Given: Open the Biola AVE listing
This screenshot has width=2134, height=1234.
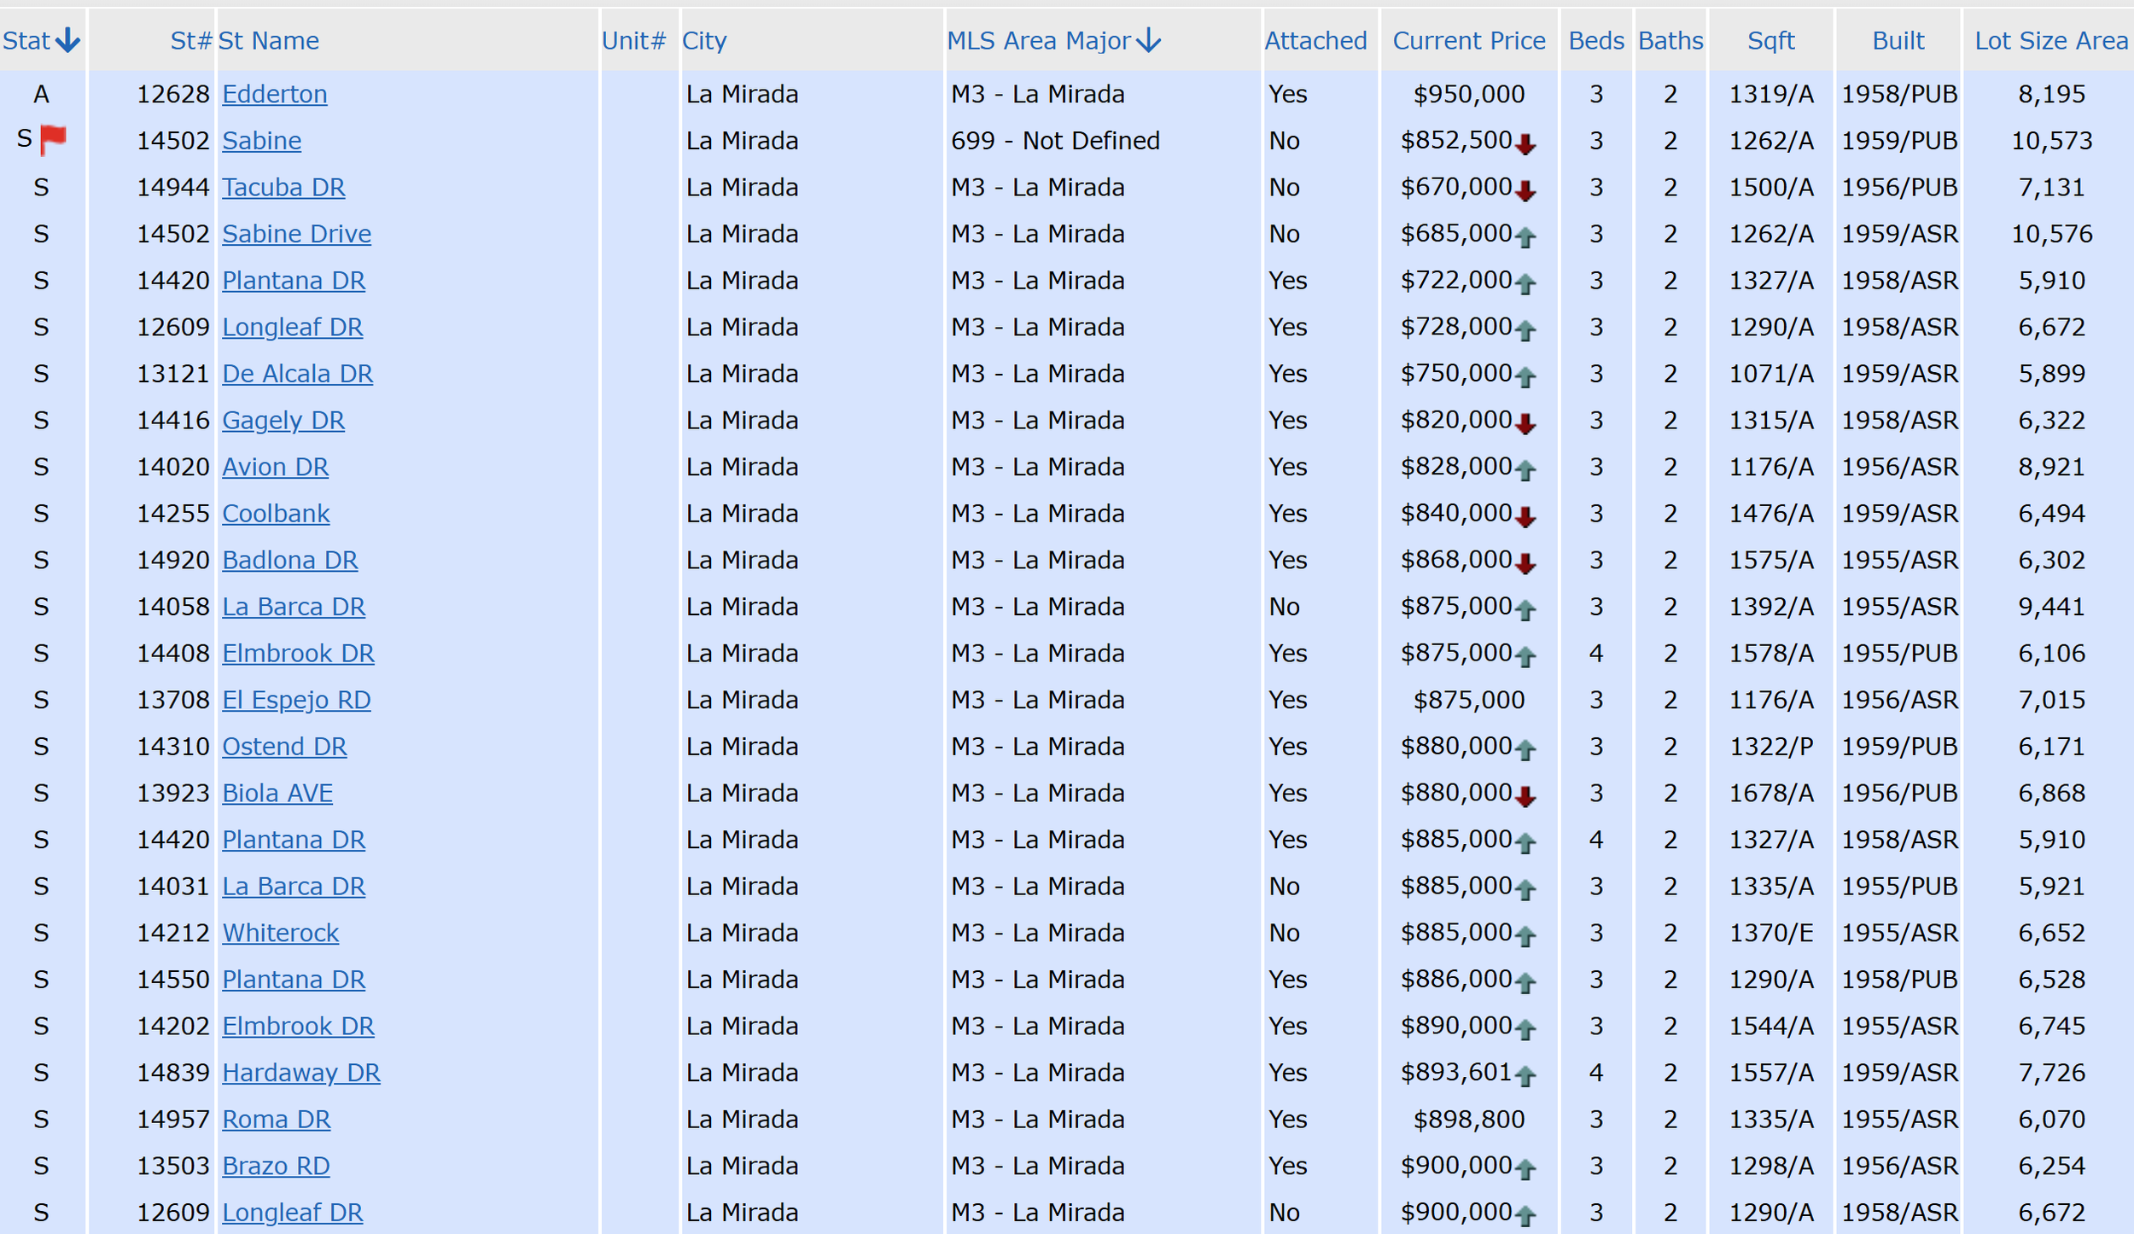Looking at the screenshot, I should tap(277, 793).
